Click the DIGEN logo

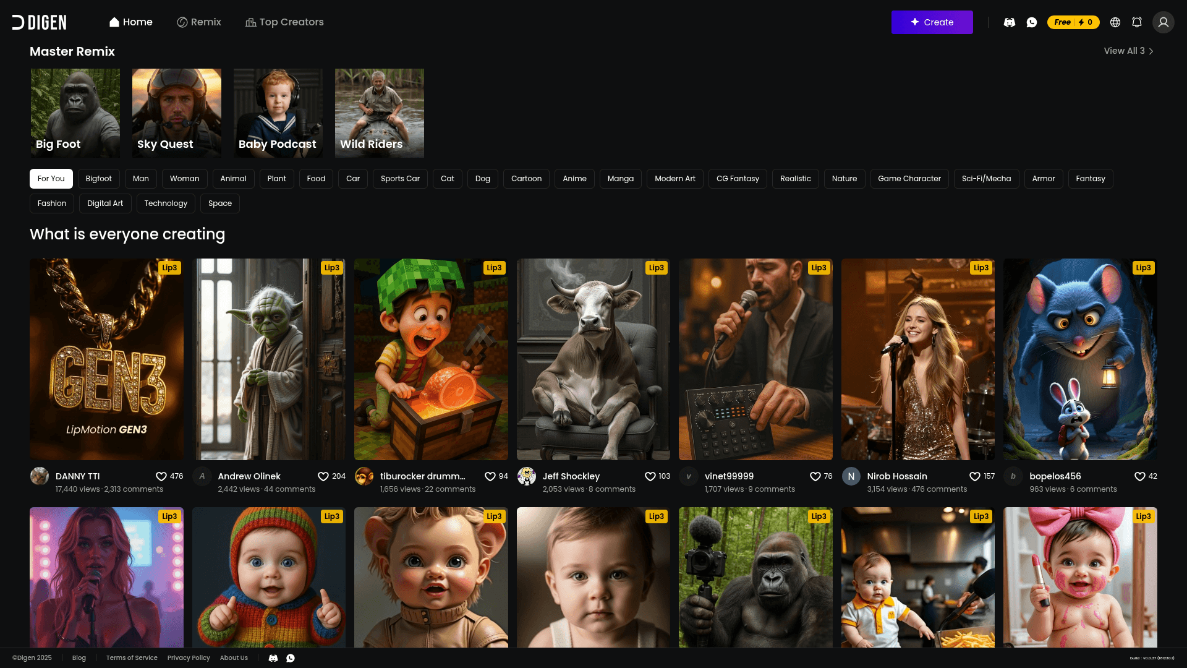point(40,22)
